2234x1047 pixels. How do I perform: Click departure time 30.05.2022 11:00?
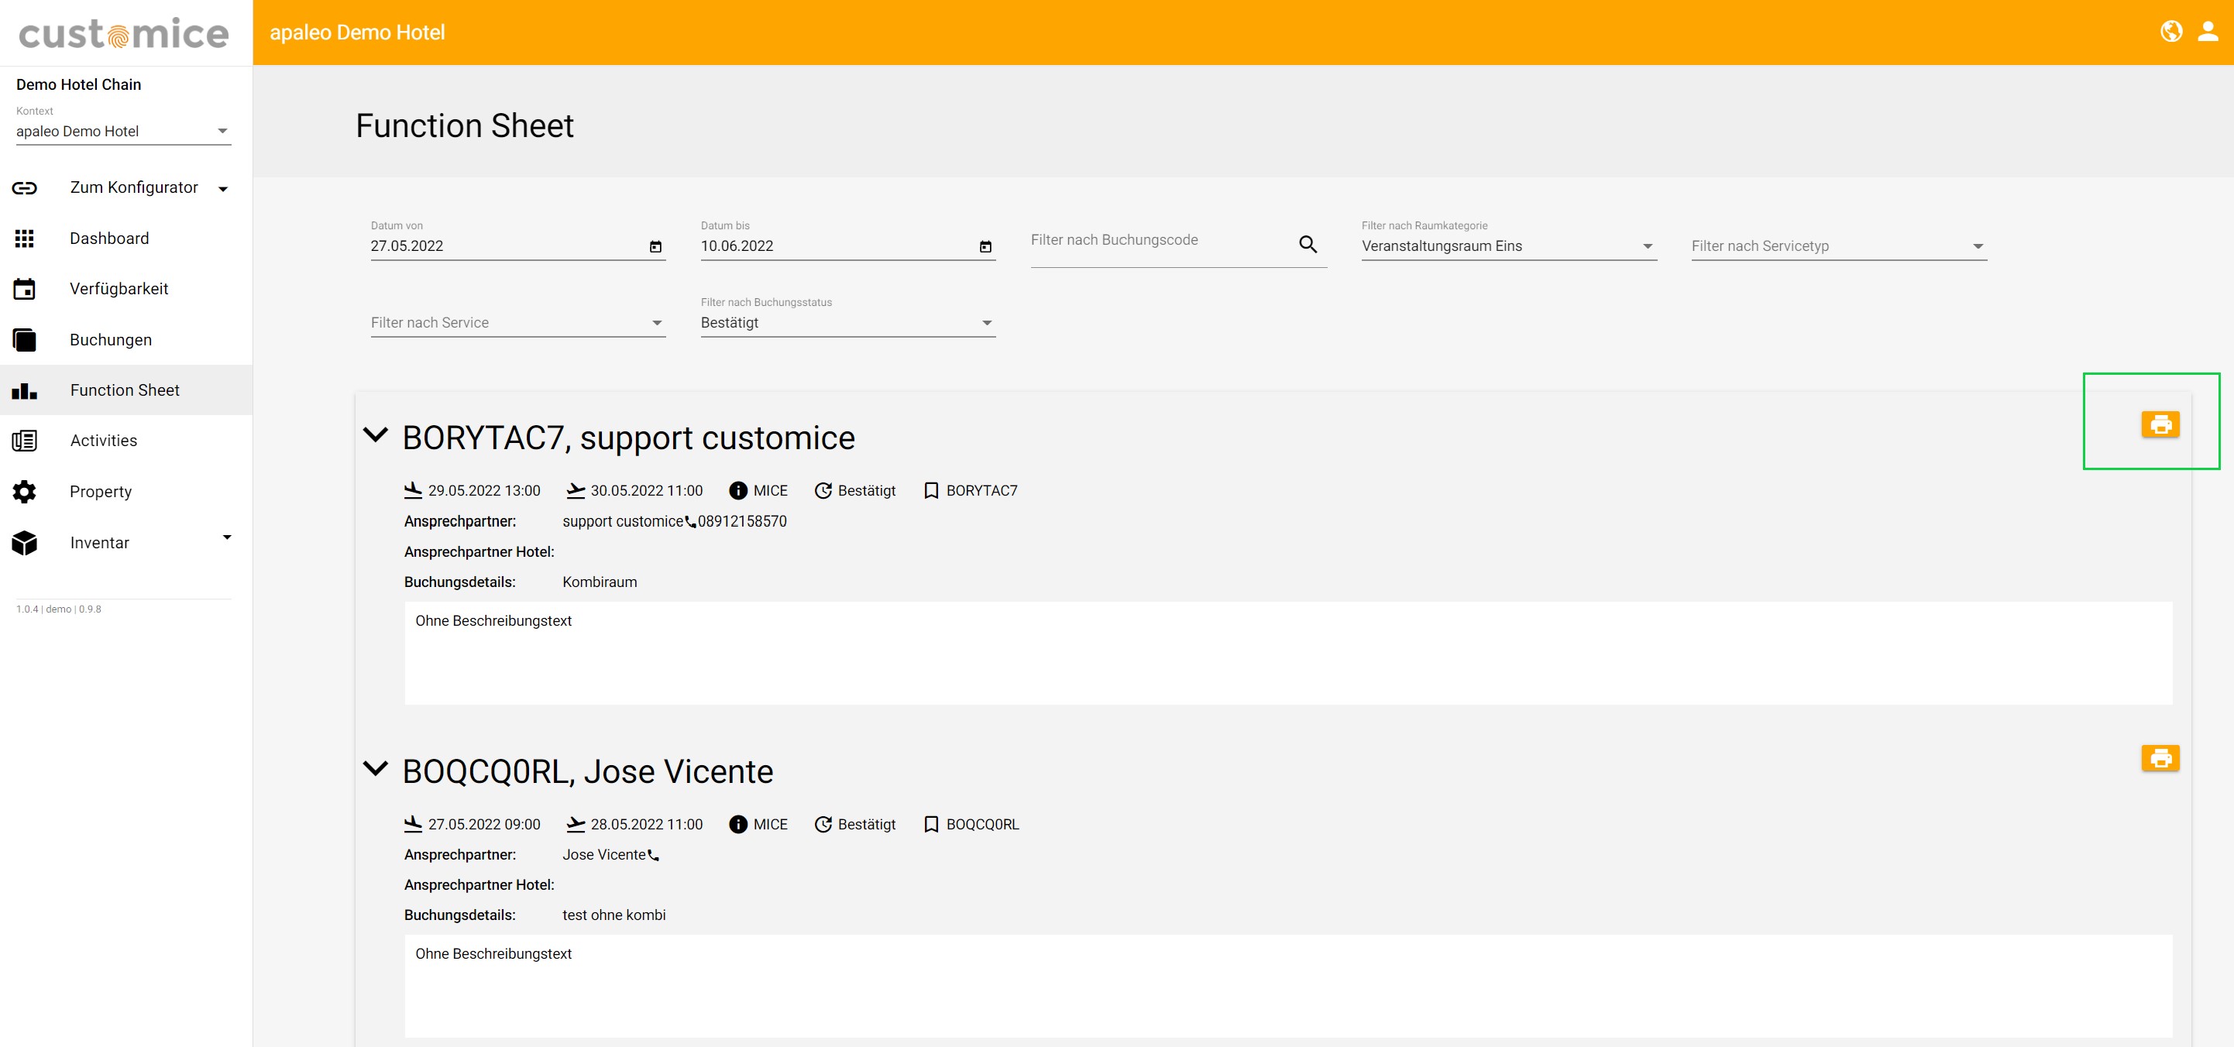647,490
